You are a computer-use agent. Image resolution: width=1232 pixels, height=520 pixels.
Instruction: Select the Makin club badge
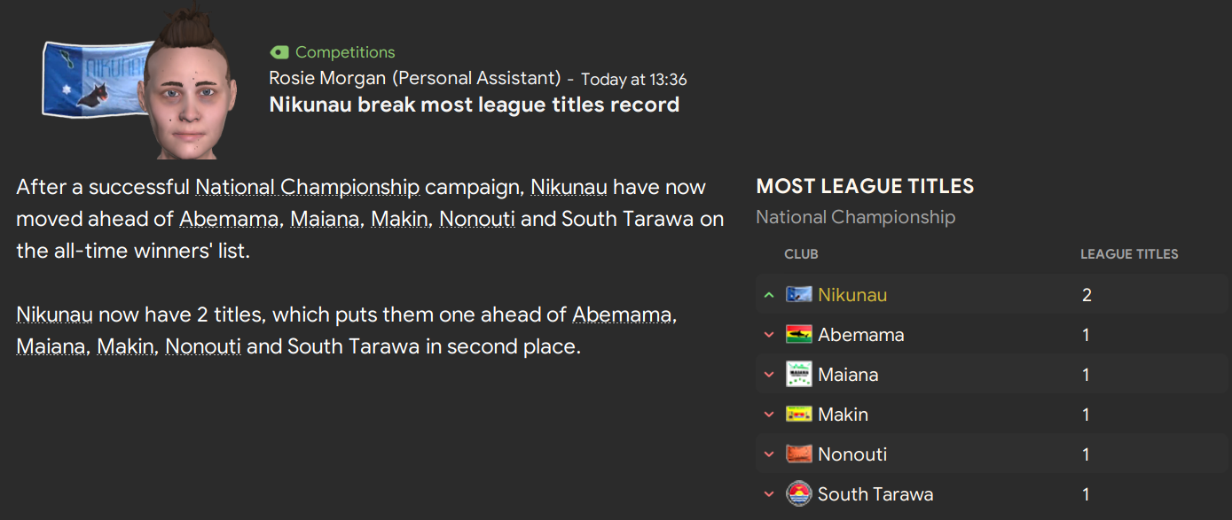click(797, 414)
